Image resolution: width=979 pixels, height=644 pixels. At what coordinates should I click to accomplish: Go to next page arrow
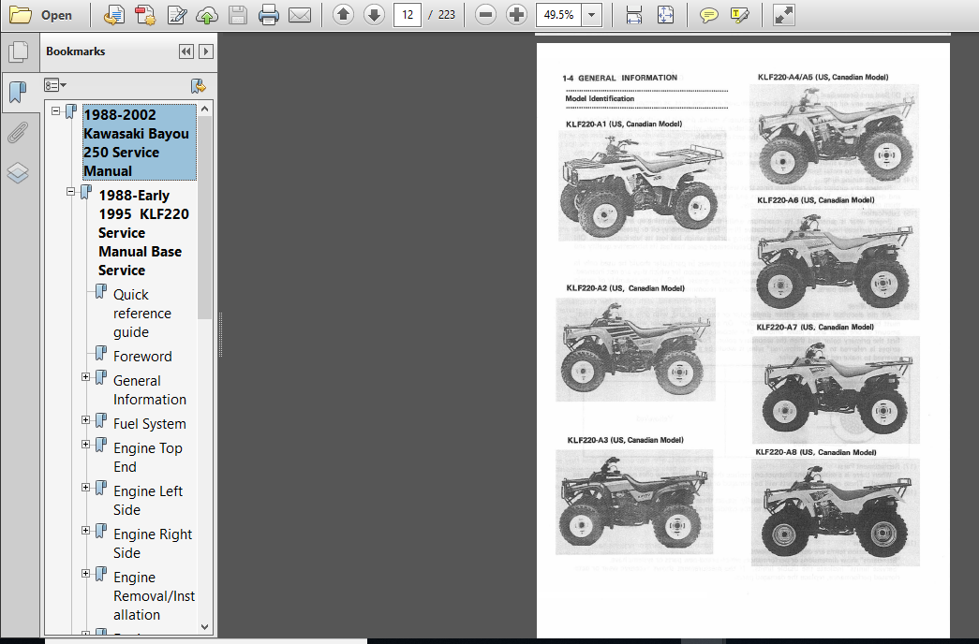click(374, 14)
